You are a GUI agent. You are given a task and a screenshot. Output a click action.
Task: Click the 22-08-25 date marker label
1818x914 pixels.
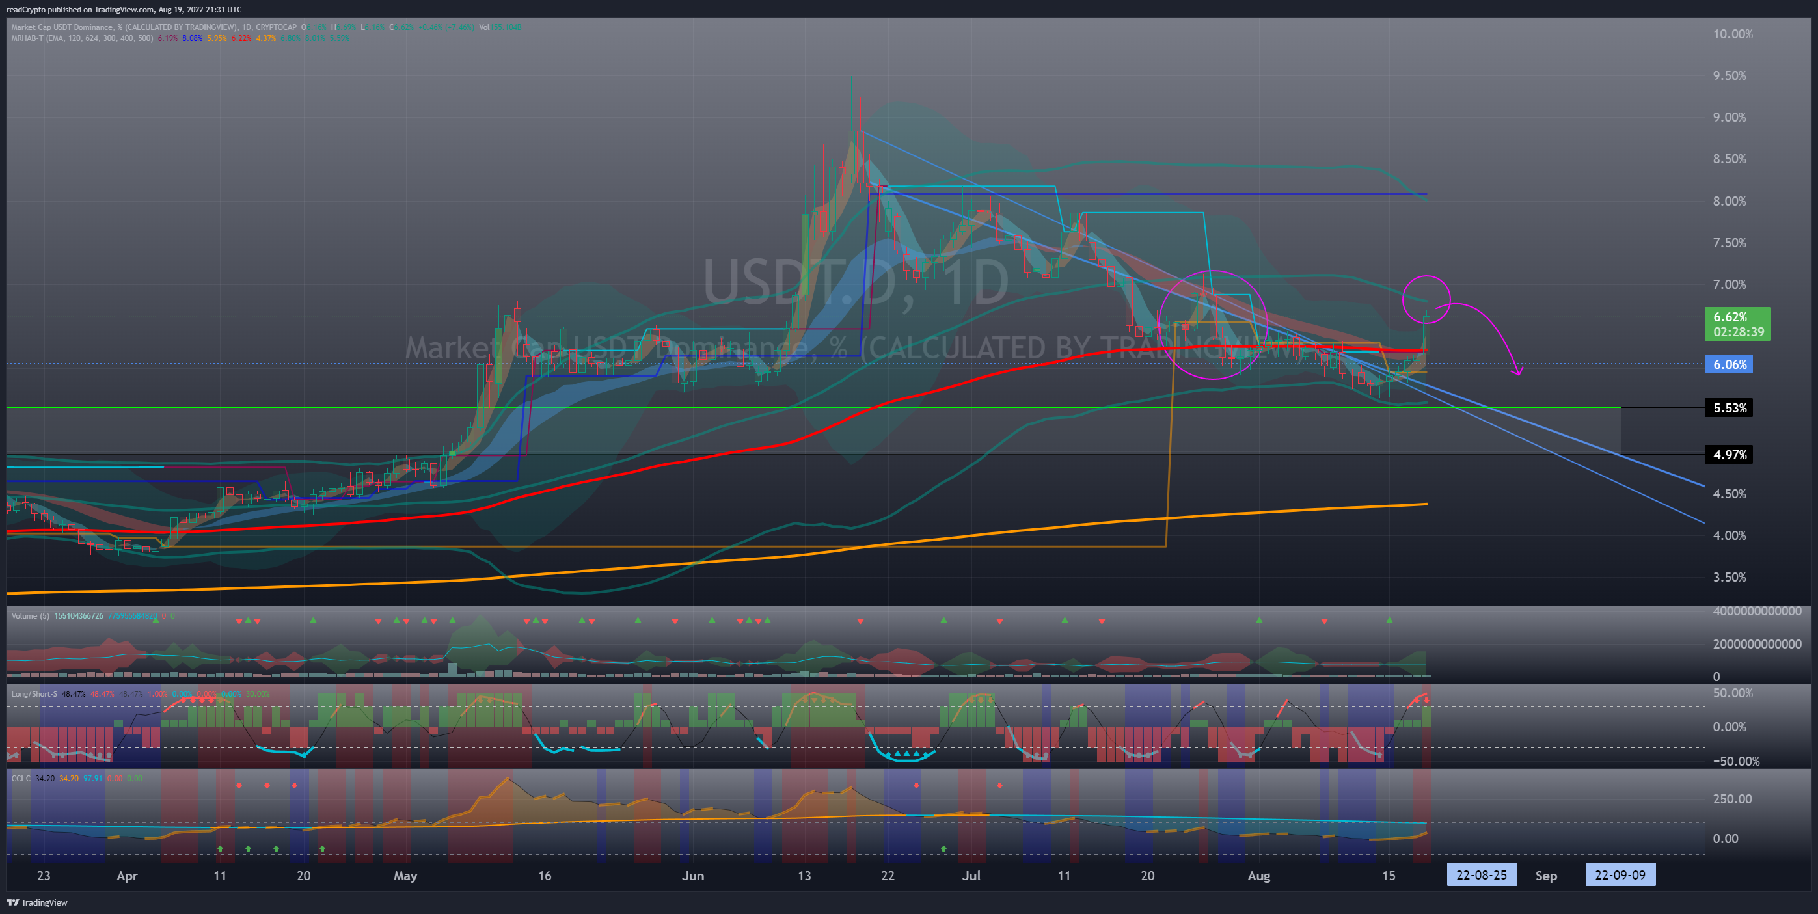coord(1482,875)
